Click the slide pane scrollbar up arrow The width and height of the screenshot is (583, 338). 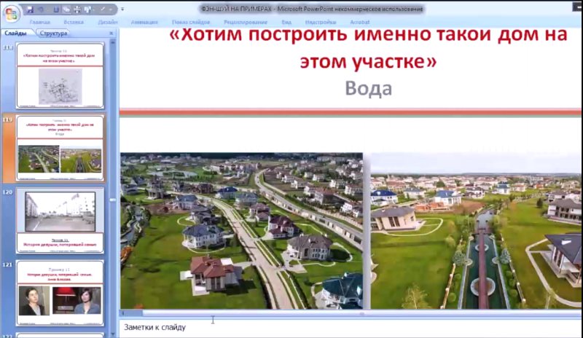113,42
